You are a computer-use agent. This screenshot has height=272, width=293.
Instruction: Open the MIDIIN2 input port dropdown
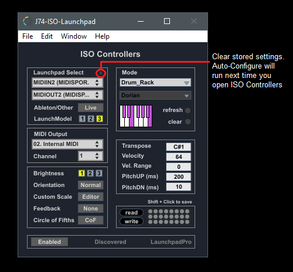[67, 83]
